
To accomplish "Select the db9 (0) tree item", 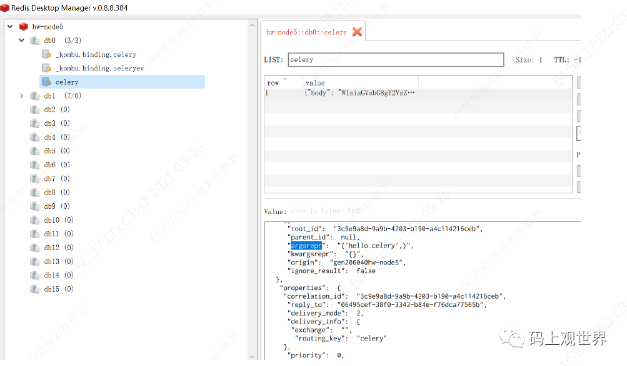I will click(57, 206).
